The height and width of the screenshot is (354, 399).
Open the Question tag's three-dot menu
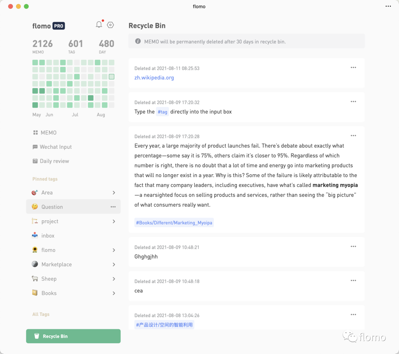click(113, 207)
